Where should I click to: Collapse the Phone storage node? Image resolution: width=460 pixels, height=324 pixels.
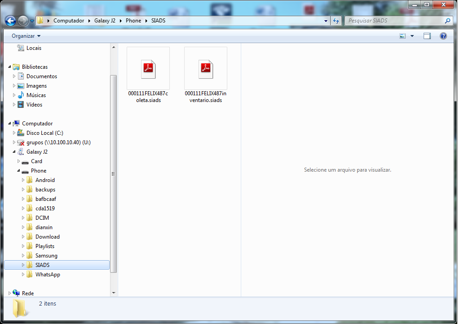(x=18, y=170)
